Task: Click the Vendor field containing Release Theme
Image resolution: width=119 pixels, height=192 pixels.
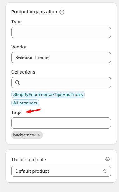Action: (x=61, y=57)
